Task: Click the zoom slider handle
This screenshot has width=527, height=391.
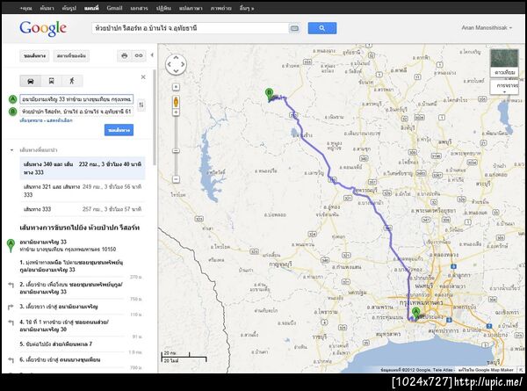Action: (x=176, y=150)
